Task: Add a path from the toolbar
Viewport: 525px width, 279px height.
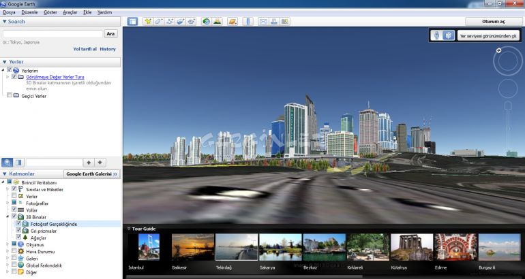Action: [169, 22]
